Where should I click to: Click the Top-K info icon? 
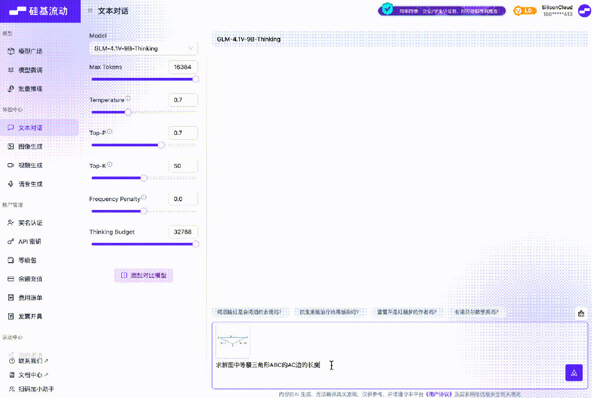pos(110,164)
